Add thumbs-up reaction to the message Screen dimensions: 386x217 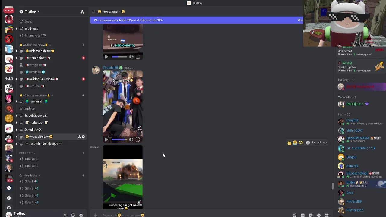[289, 143]
